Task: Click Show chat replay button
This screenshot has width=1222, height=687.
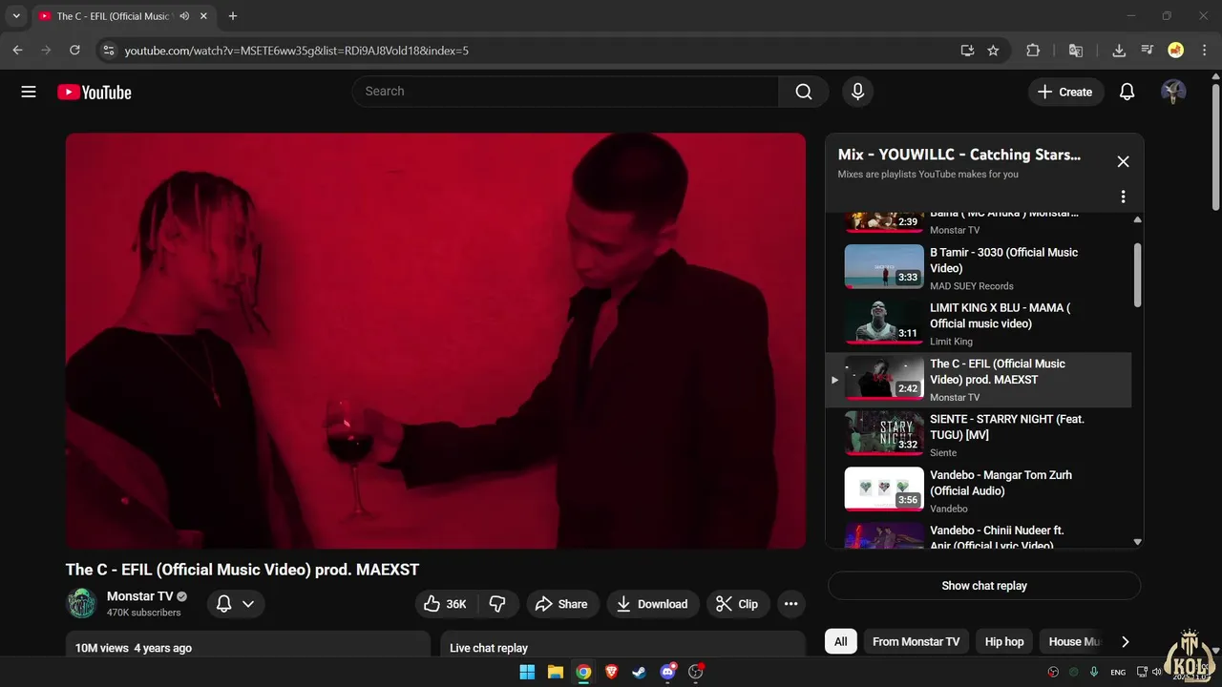Action: point(984,586)
